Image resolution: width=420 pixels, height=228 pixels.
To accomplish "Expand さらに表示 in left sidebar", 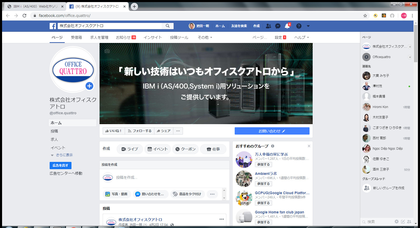I will click(64, 155).
